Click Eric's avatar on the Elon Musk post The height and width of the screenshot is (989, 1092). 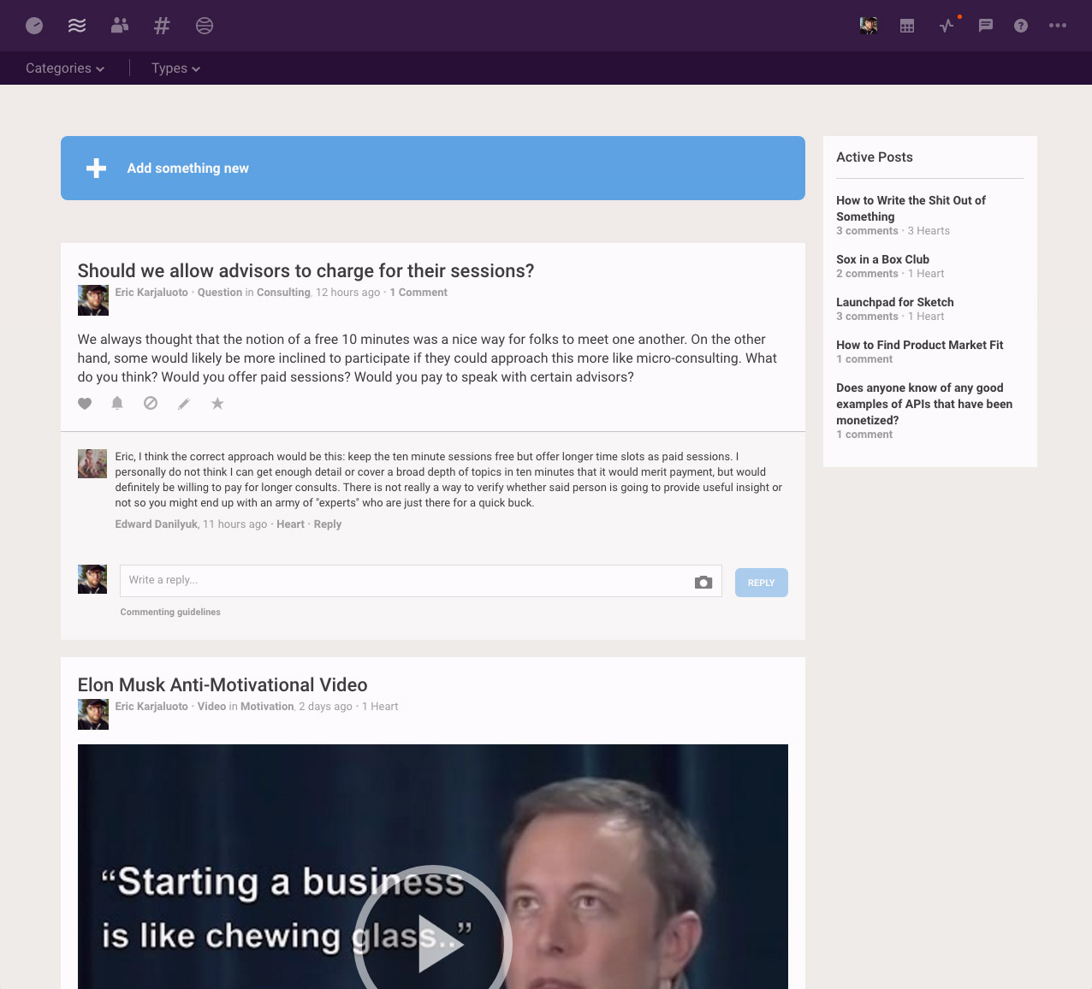(93, 714)
